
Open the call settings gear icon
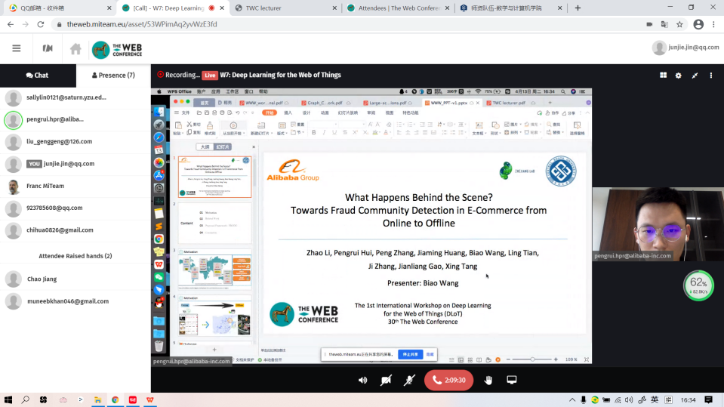pyautogui.click(x=678, y=76)
